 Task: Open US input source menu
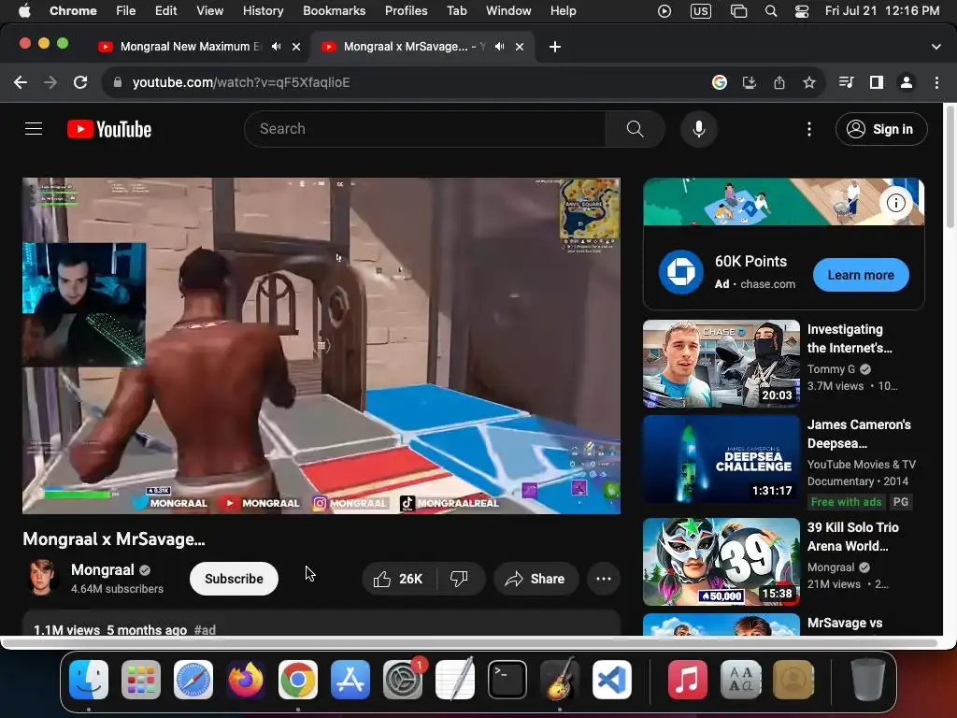[x=701, y=11]
